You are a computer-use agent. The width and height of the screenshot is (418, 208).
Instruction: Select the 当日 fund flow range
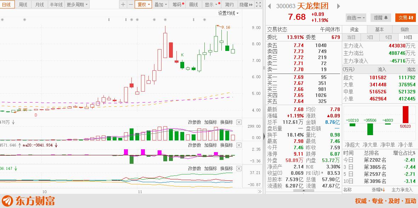click(351, 37)
